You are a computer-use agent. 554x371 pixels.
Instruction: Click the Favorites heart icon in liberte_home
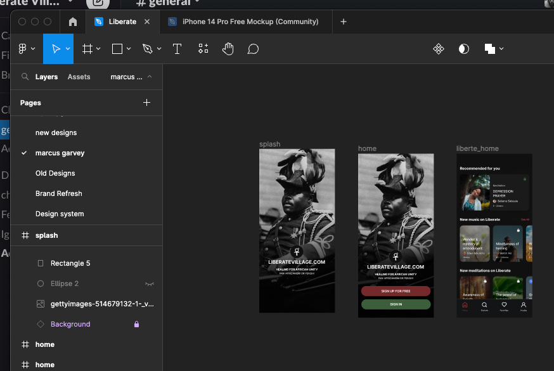504,305
